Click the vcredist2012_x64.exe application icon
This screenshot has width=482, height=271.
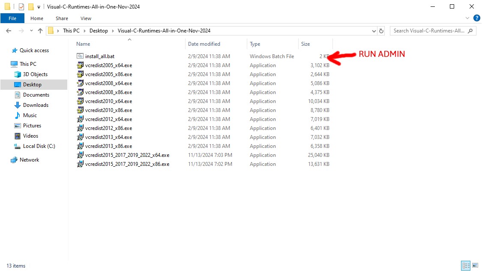(80, 119)
